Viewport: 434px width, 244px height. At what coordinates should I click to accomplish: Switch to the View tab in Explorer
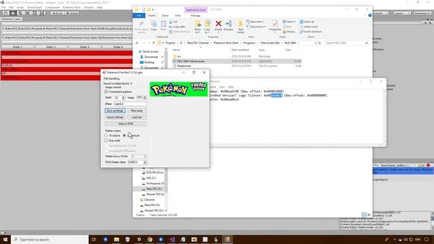point(178,16)
